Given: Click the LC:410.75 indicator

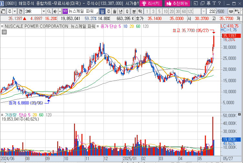Looking at the screenshot, I should tap(229, 26).
